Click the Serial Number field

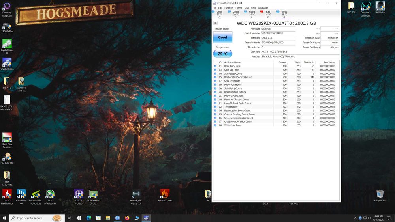click(278, 33)
